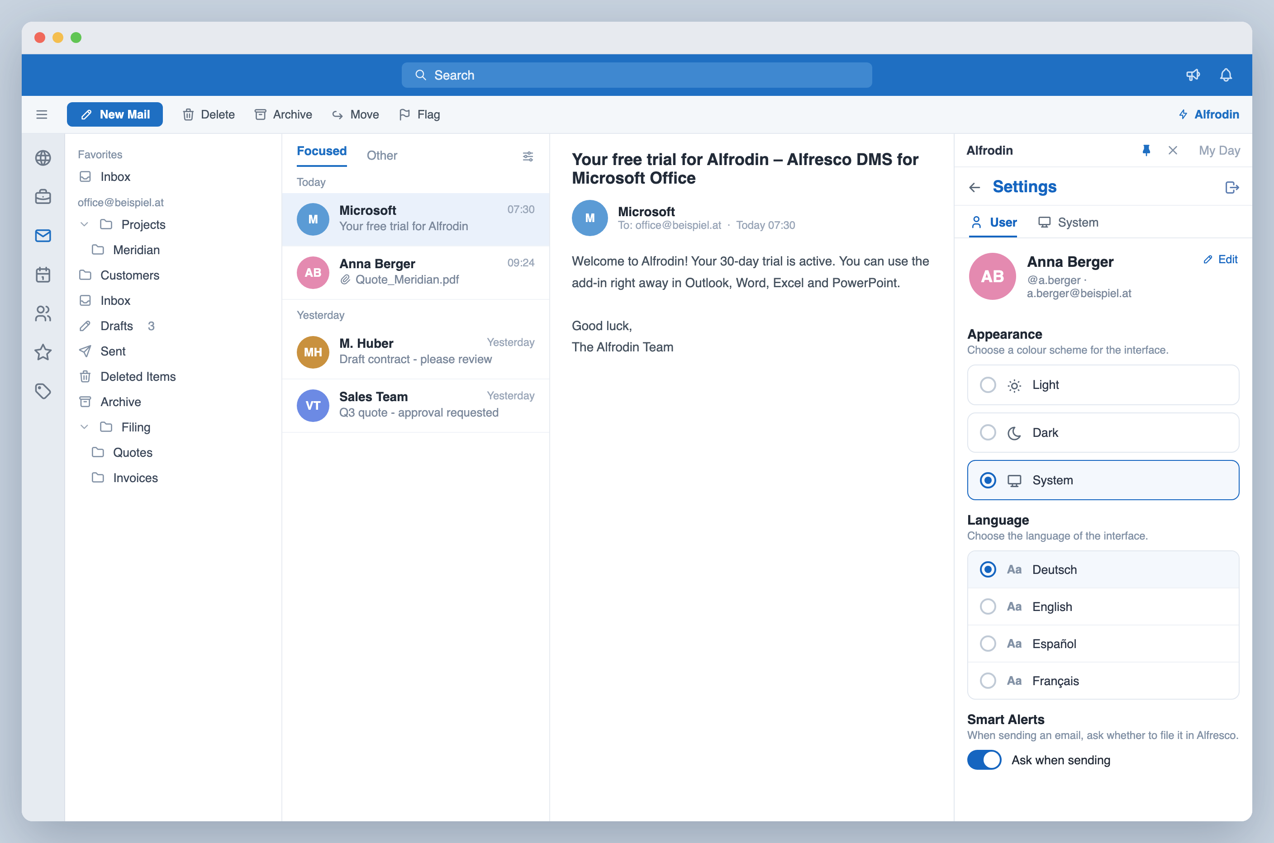Toggle the Ask when sending switch

pyautogui.click(x=984, y=760)
